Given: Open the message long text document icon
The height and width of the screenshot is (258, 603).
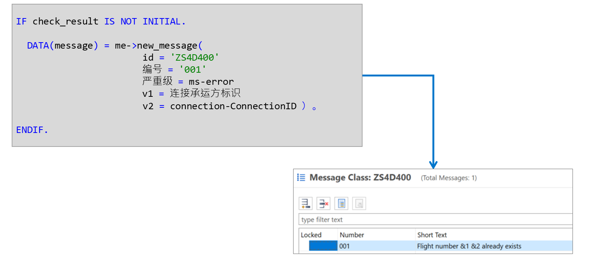Looking at the screenshot, I should pyautogui.click(x=341, y=203).
